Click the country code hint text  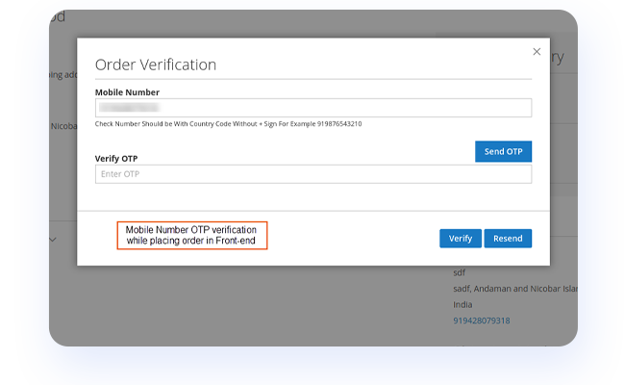click(x=228, y=124)
